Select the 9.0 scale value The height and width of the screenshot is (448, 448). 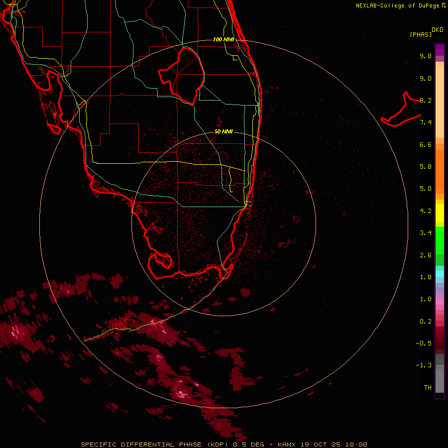[426, 78]
